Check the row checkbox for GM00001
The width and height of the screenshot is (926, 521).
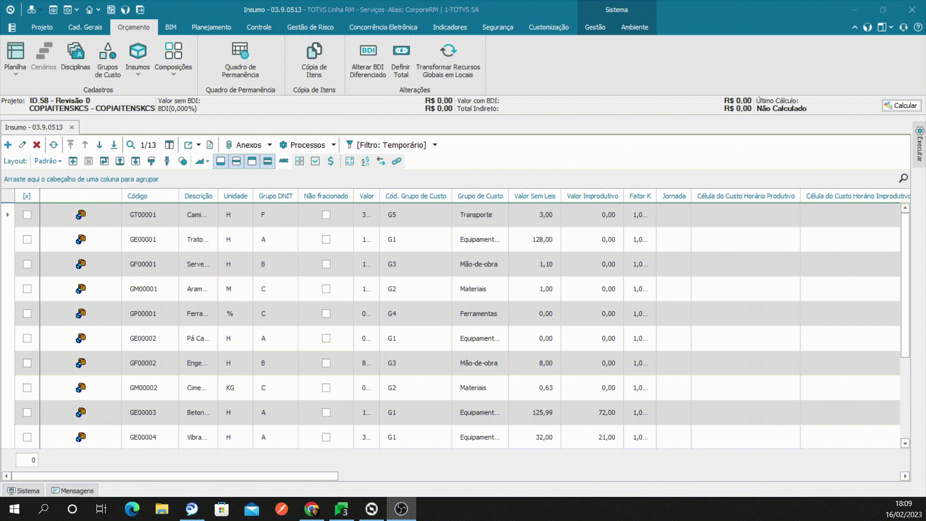(27, 288)
